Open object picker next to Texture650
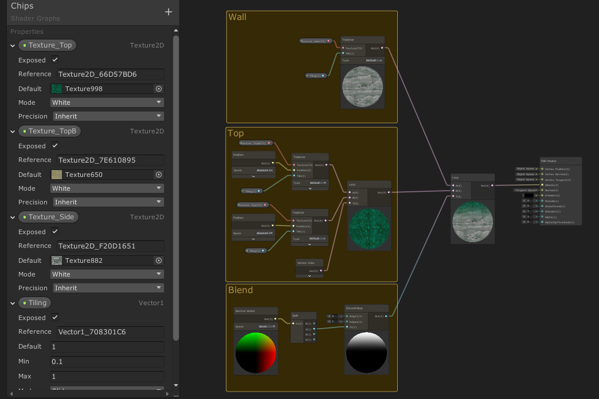Image resolution: width=599 pixels, height=399 pixels. pyautogui.click(x=159, y=175)
